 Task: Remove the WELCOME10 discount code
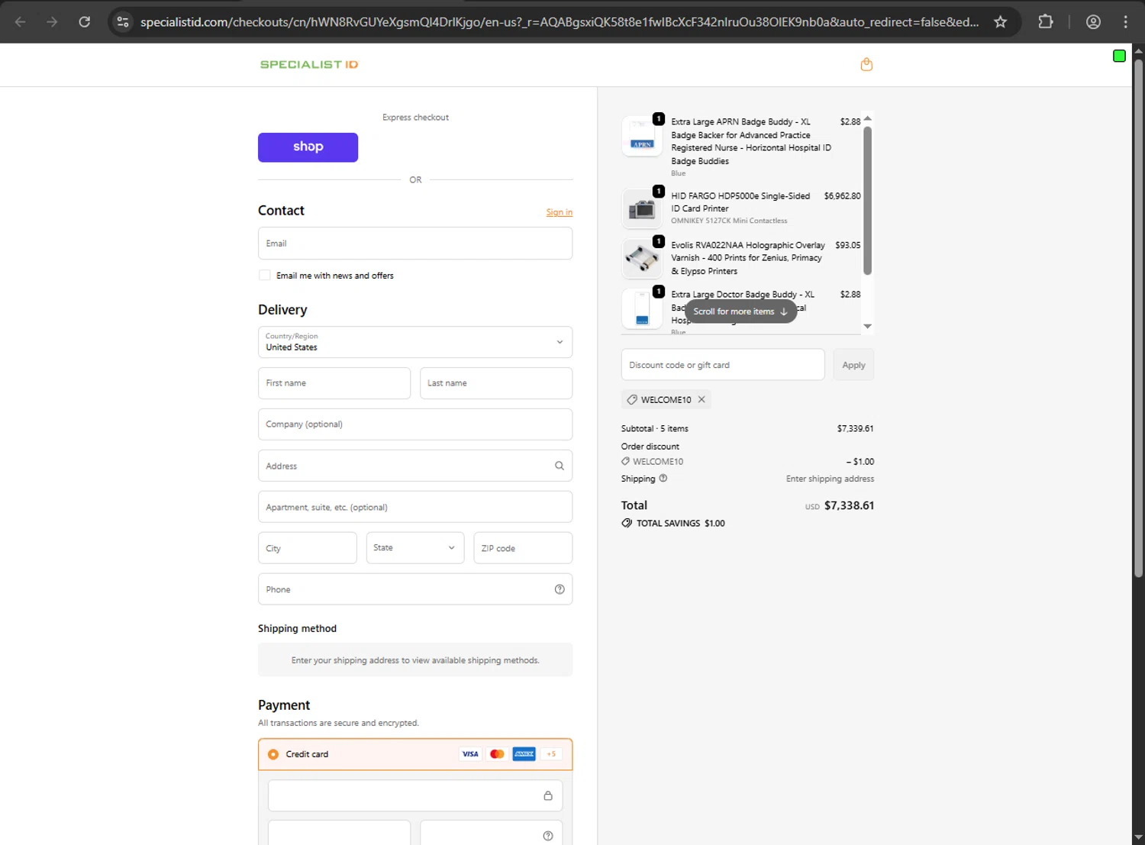tap(702, 399)
